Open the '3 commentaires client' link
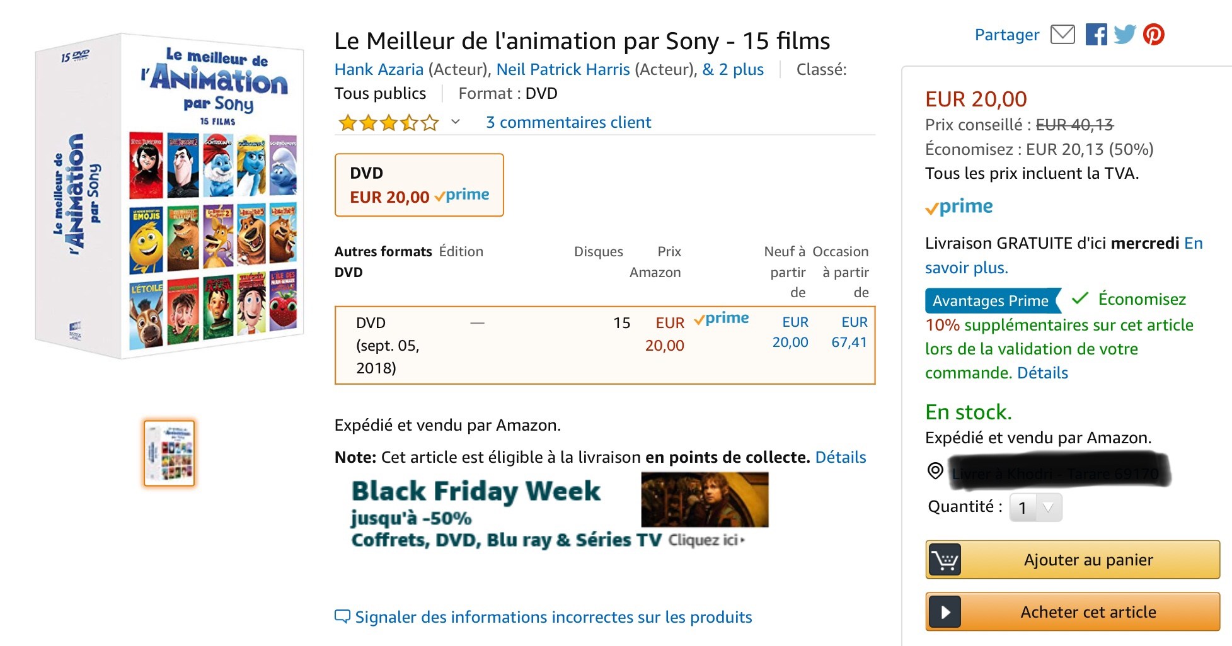The height and width of the screenshot is (646, 1232). click(568, 122)
